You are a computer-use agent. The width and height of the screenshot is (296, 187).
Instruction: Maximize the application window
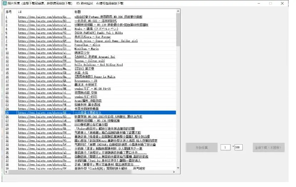[x=270, y=3]
